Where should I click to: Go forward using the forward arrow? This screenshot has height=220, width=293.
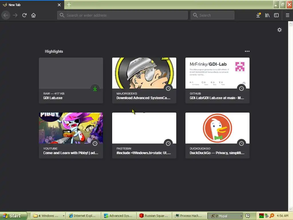(15, 15)
